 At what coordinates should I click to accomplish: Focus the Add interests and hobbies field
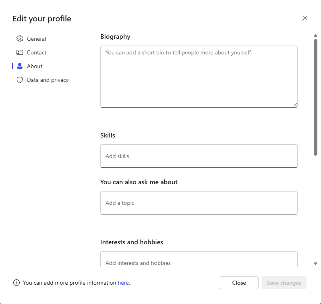pos(199,261)
